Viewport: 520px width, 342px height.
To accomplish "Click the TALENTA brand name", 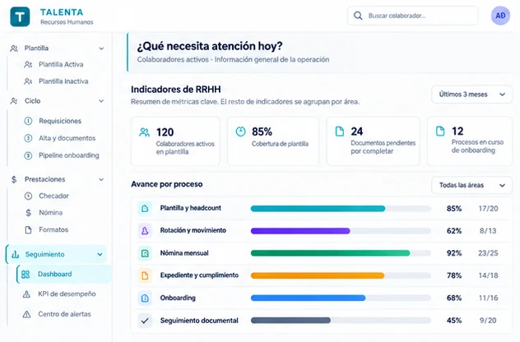I will (62, 12).
